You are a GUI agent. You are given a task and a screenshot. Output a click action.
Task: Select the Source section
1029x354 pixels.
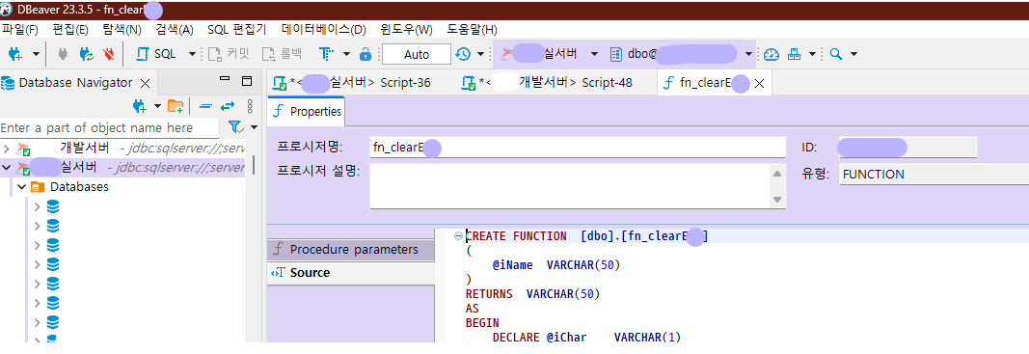click(351, 273)
